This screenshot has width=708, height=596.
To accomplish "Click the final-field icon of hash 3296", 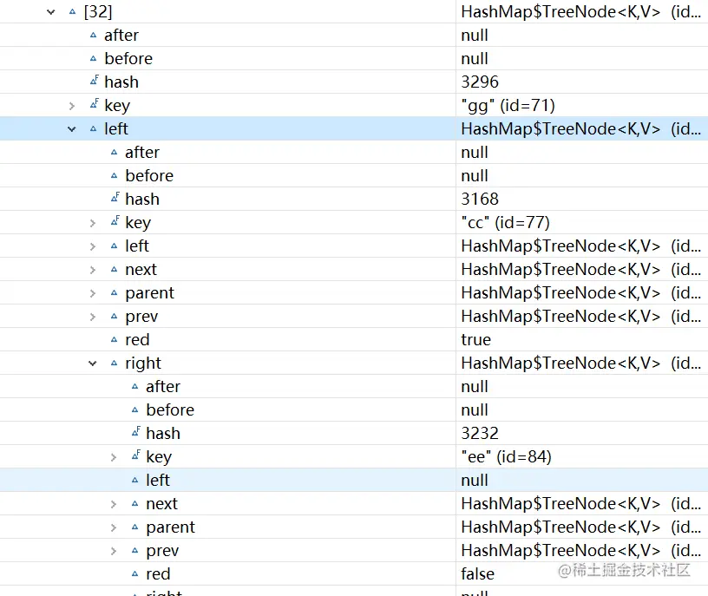I will tap(94, 81).
